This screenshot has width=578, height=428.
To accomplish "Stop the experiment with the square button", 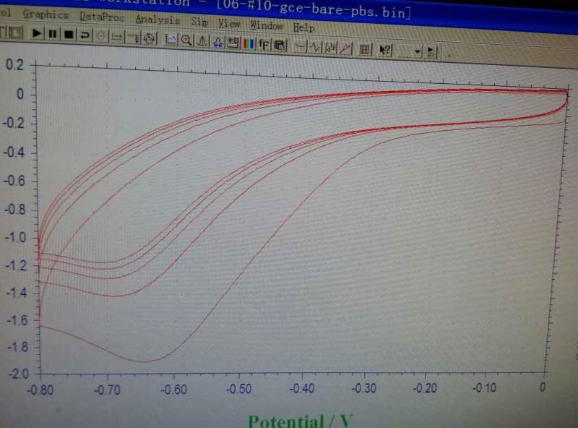I will pos(69,35).
